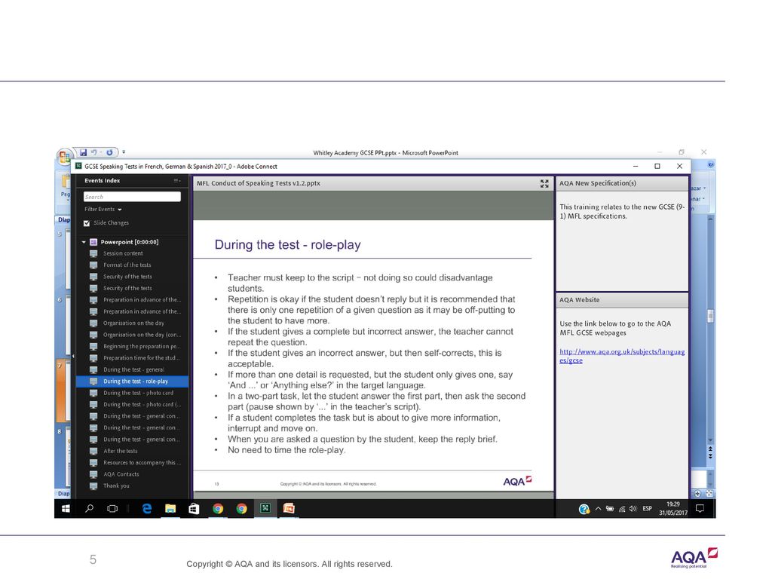This screenshot has height=579, width=772.
Task: Click slide icon beside Organisation on the day
Action: click(93, 323)
